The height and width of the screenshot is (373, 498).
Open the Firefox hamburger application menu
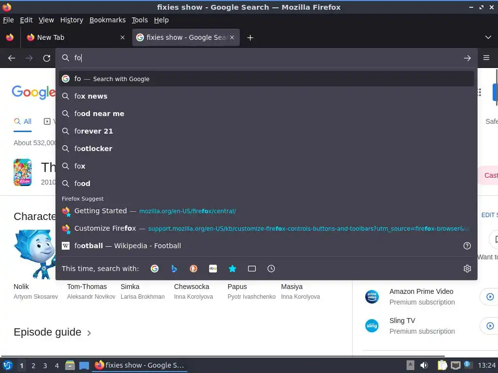coord(486,58)
